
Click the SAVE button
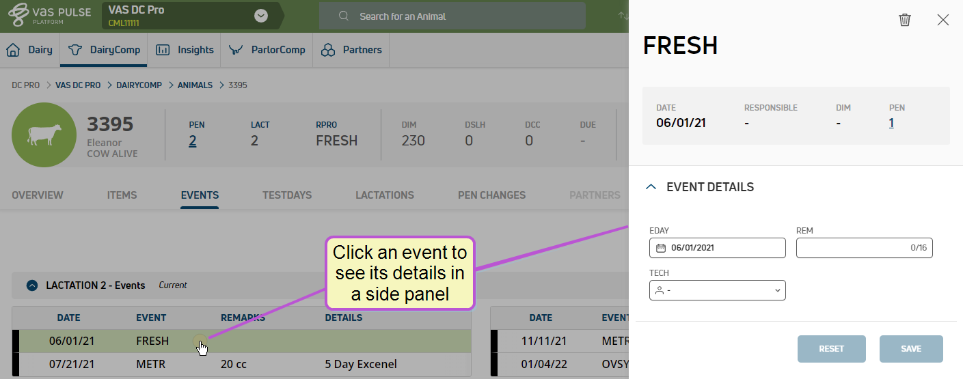(911, 349)
